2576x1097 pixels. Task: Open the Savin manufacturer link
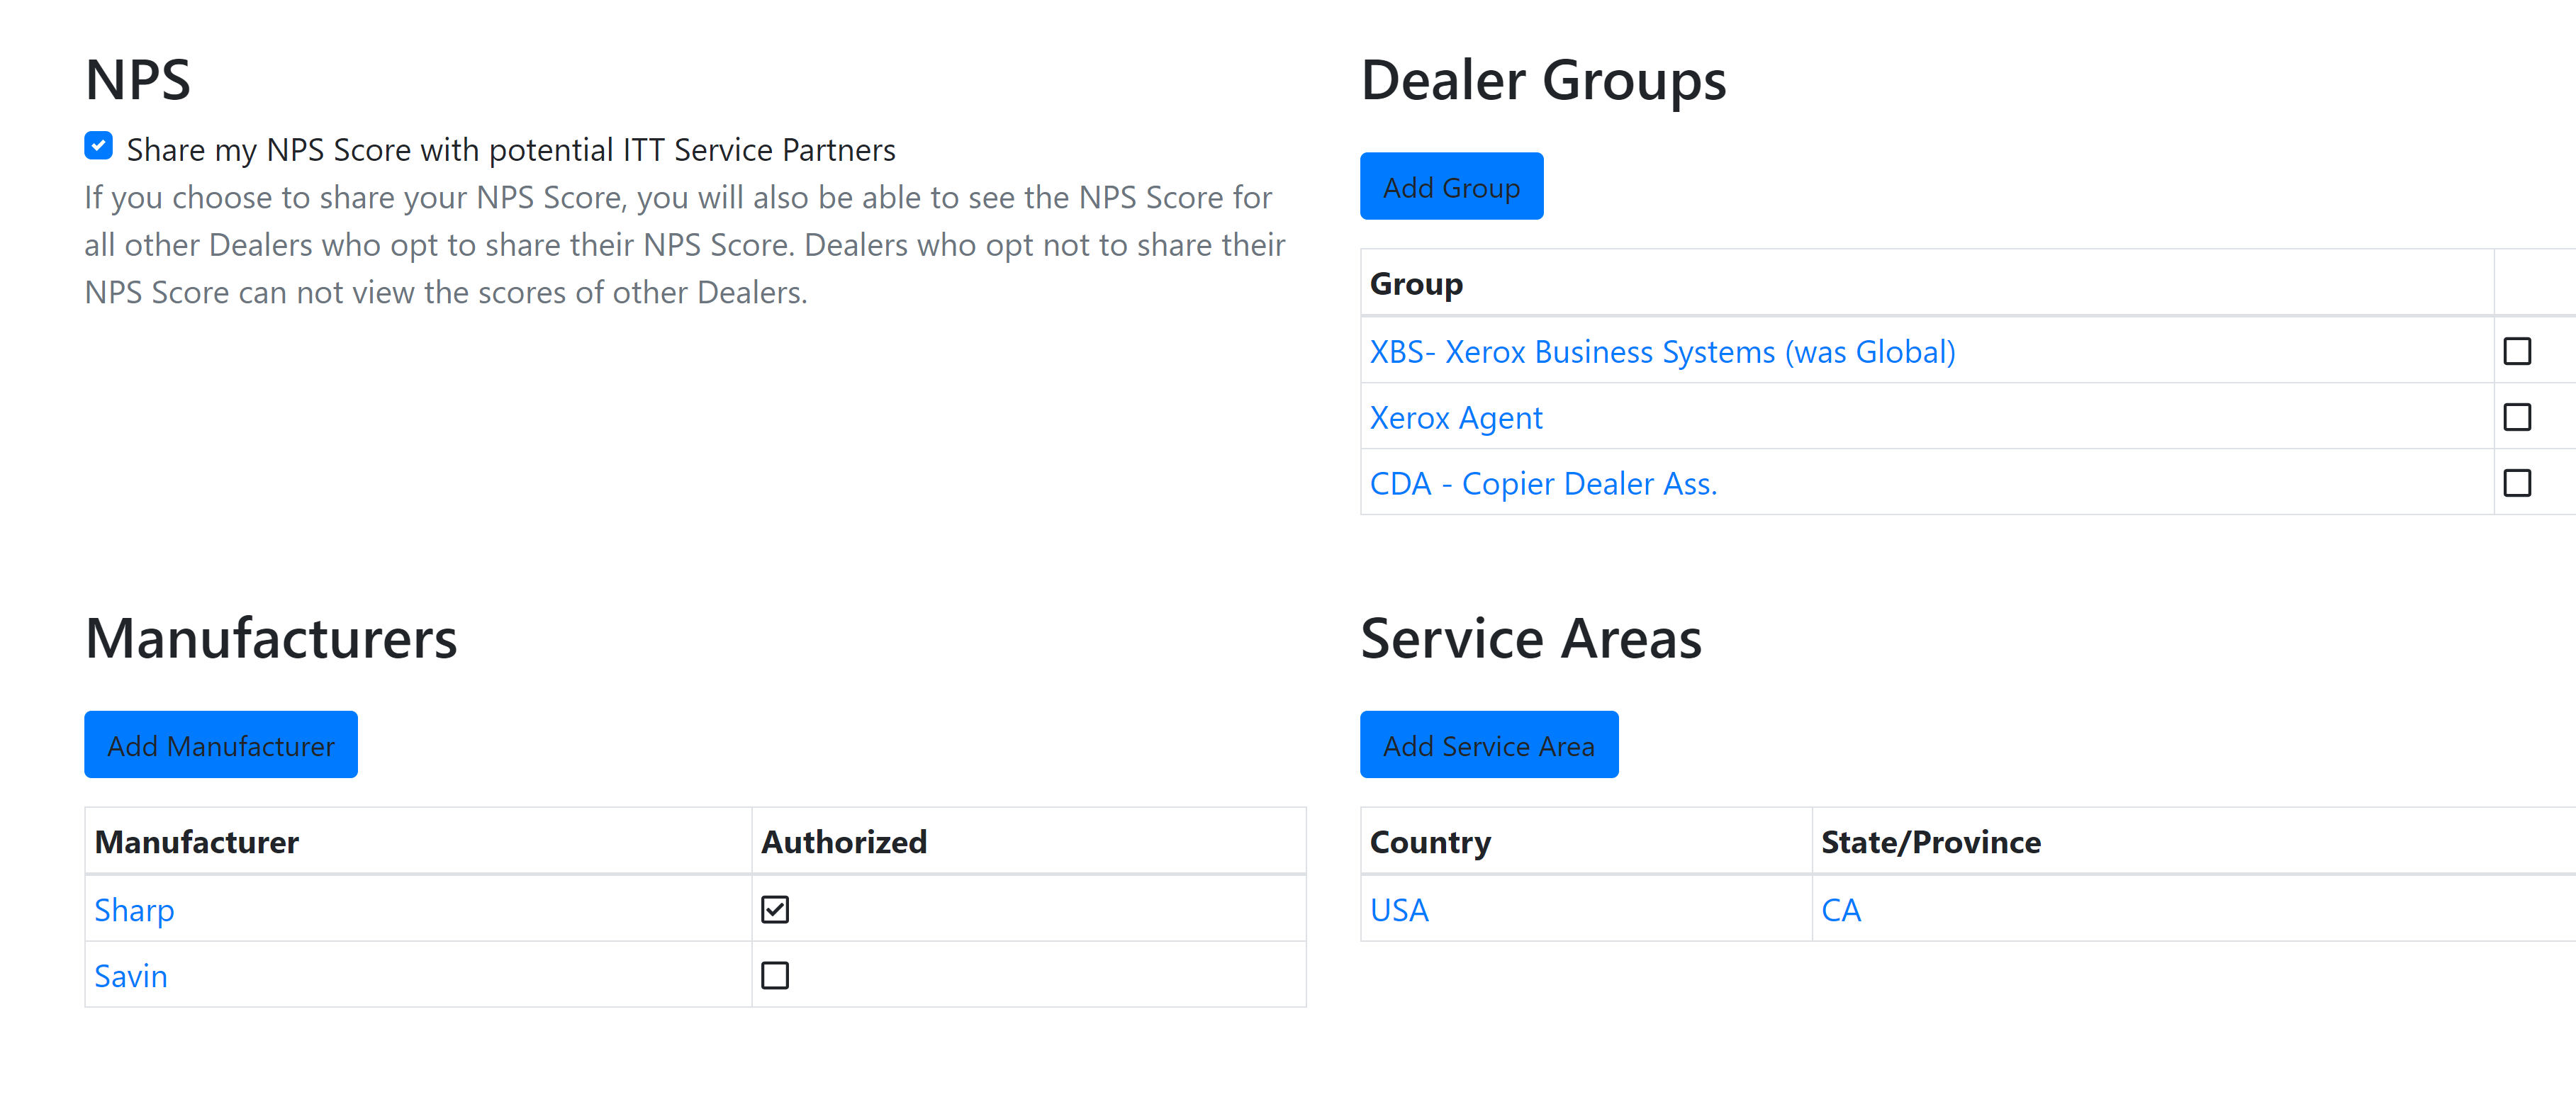[x=131, y=976]
